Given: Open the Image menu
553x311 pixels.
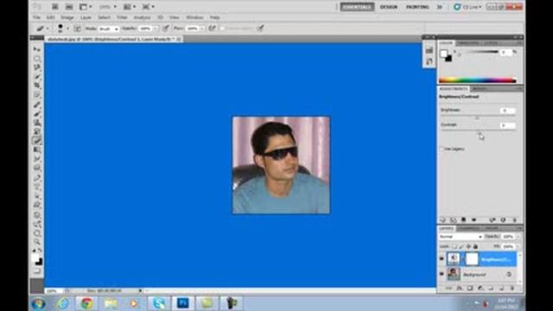Looking at the screenshot, I should tap(67, 17).
